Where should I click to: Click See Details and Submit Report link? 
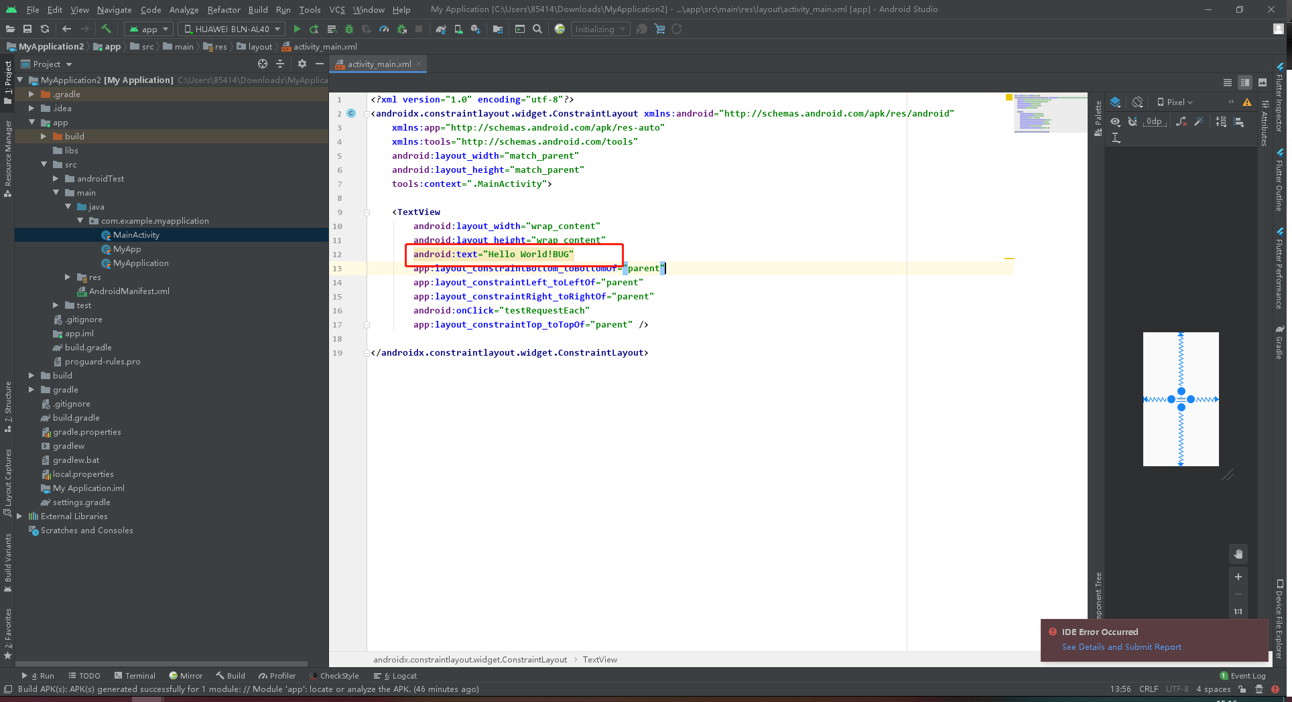click(x=1121, y=646)
